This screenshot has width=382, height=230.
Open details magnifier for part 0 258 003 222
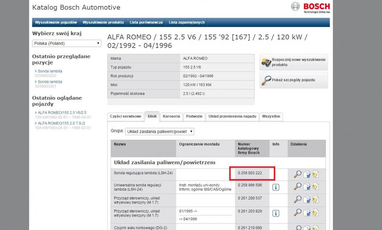click(297, 174)
